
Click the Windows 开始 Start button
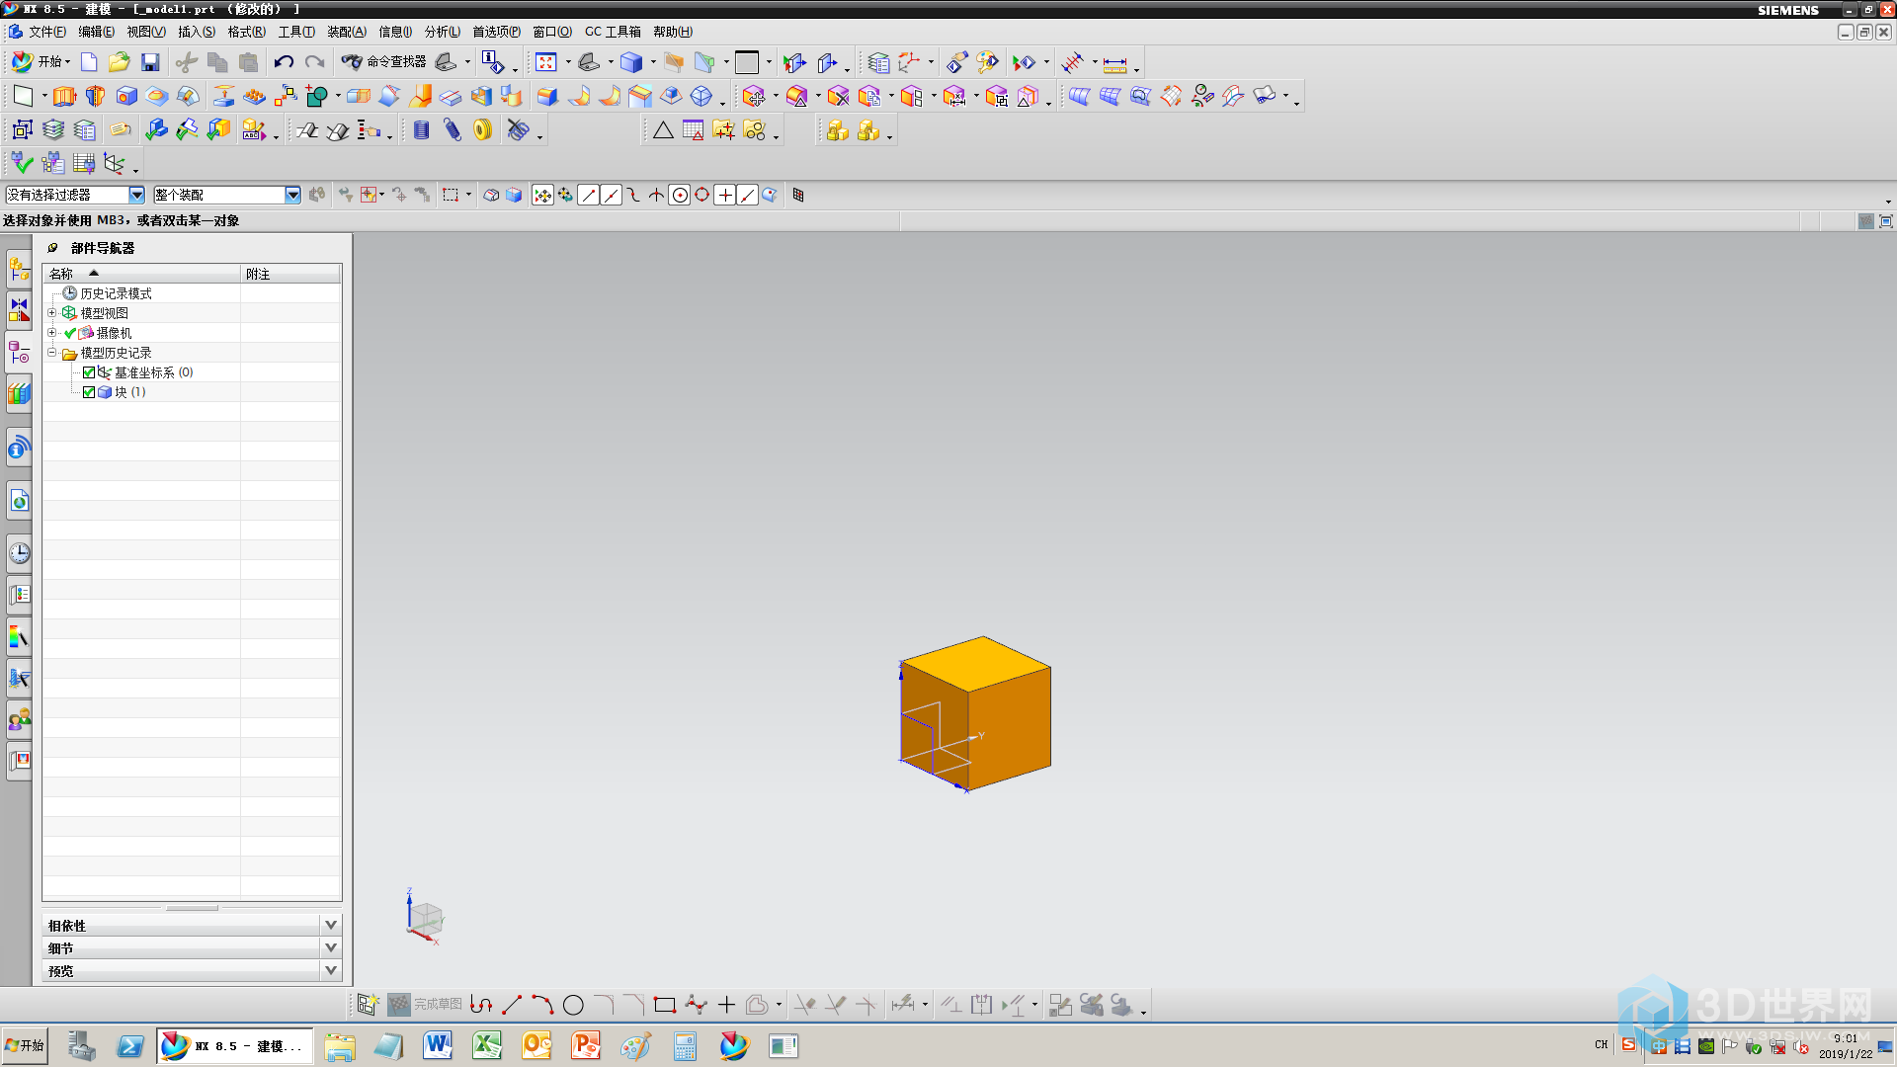pyautogui.click(x=25, y=1045)
